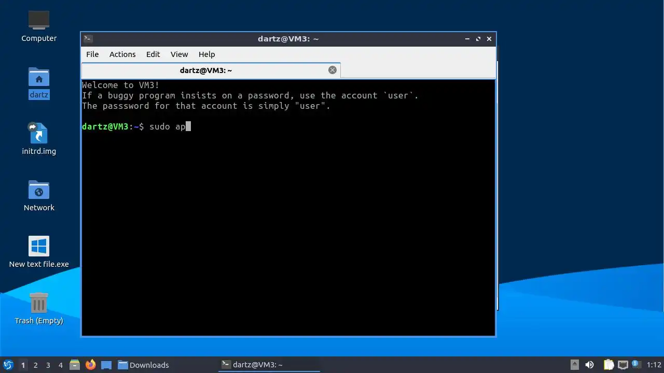The image size is (664, 373).
Task: Click the terminal icon in the title bar
Action: coord(88,39)
